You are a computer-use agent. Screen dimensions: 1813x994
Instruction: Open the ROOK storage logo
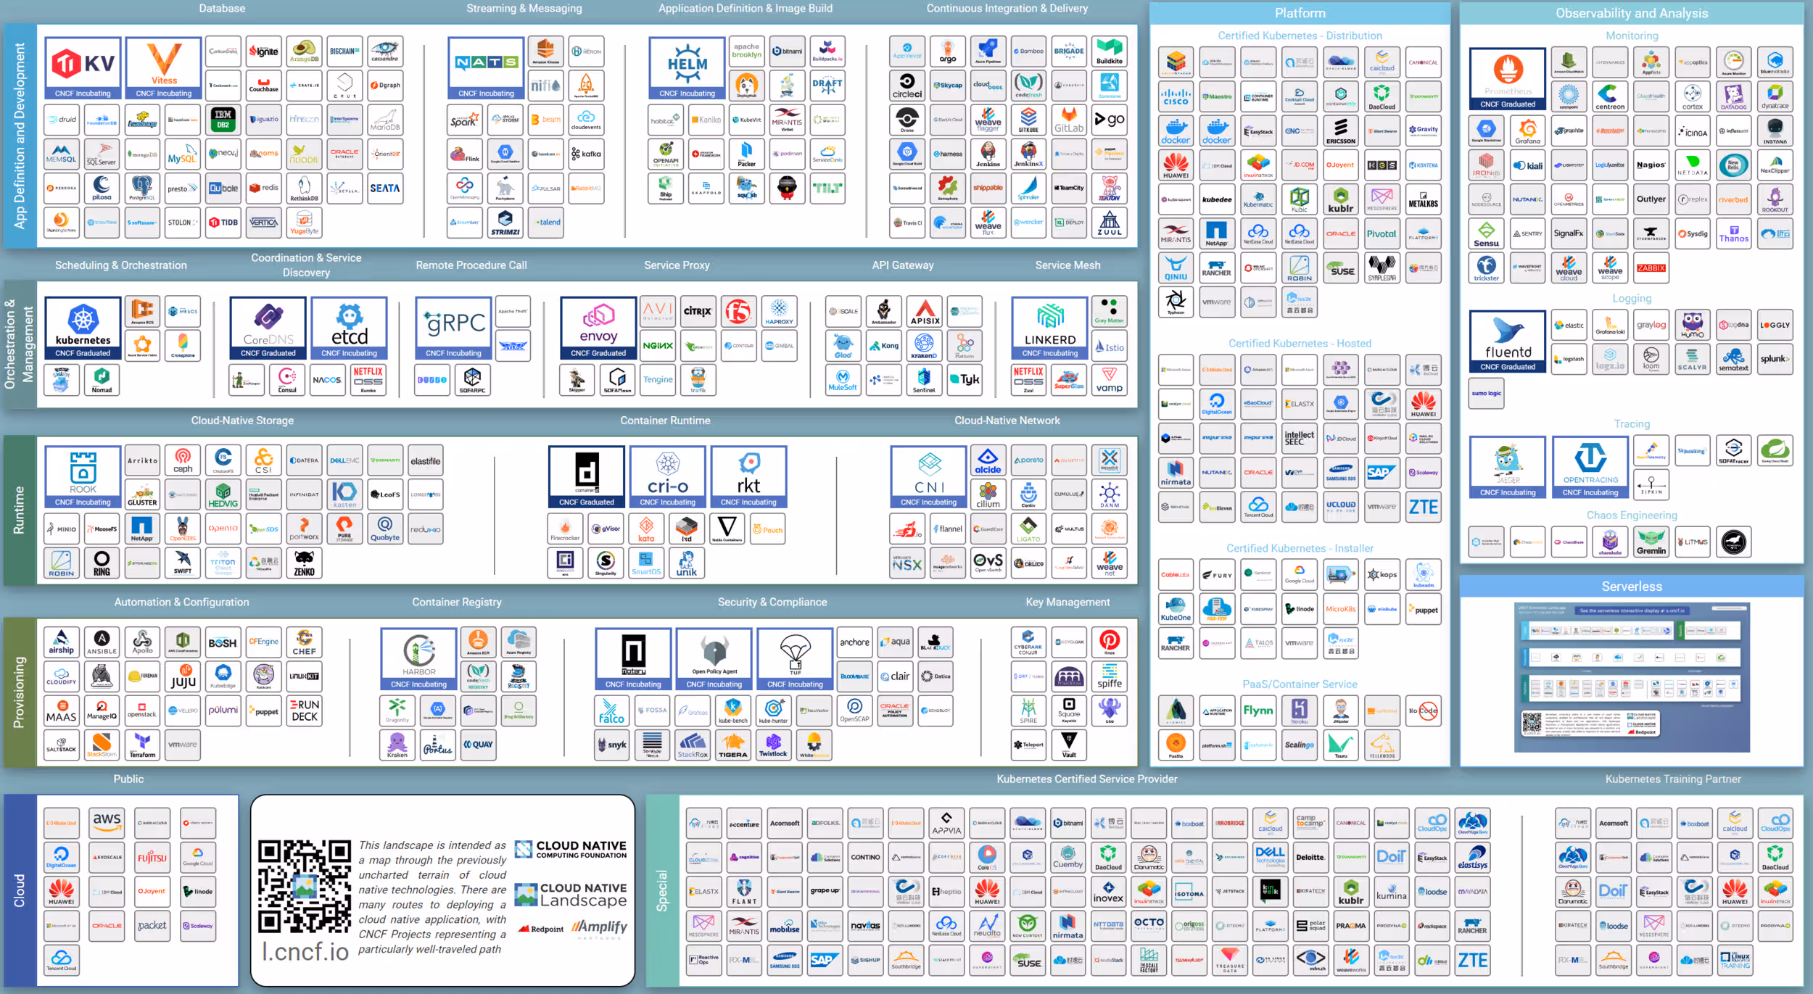[83, 476]
